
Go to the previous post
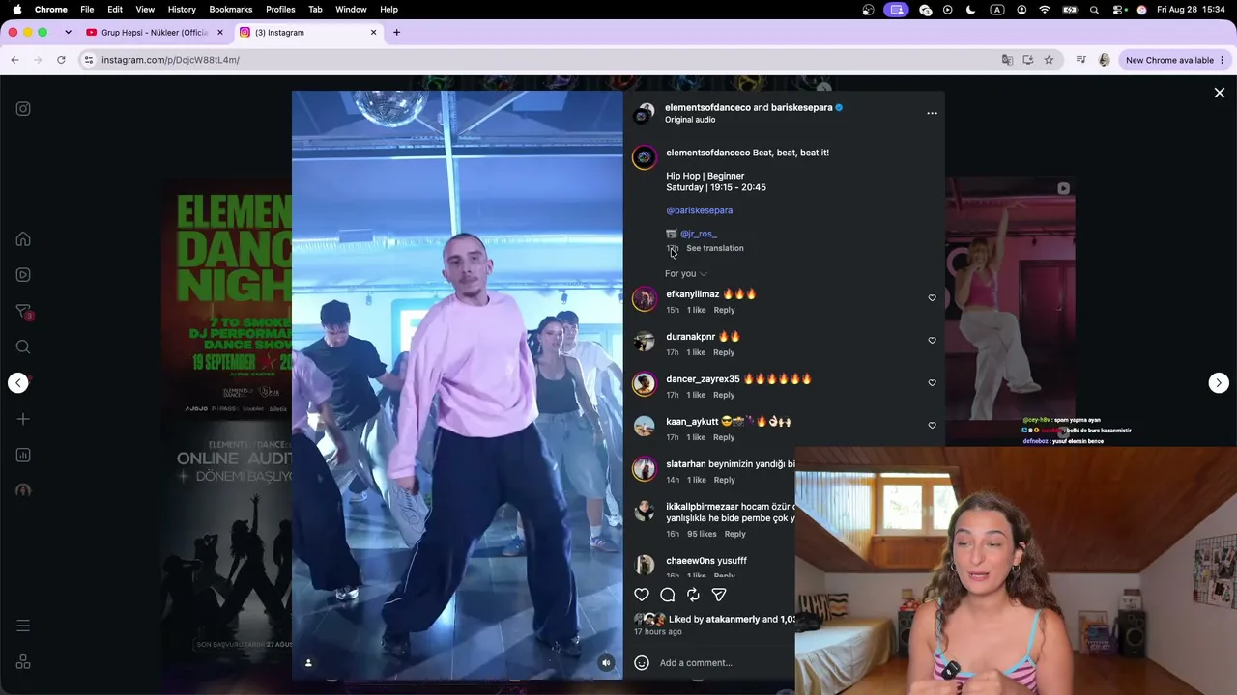coord(18,383)
